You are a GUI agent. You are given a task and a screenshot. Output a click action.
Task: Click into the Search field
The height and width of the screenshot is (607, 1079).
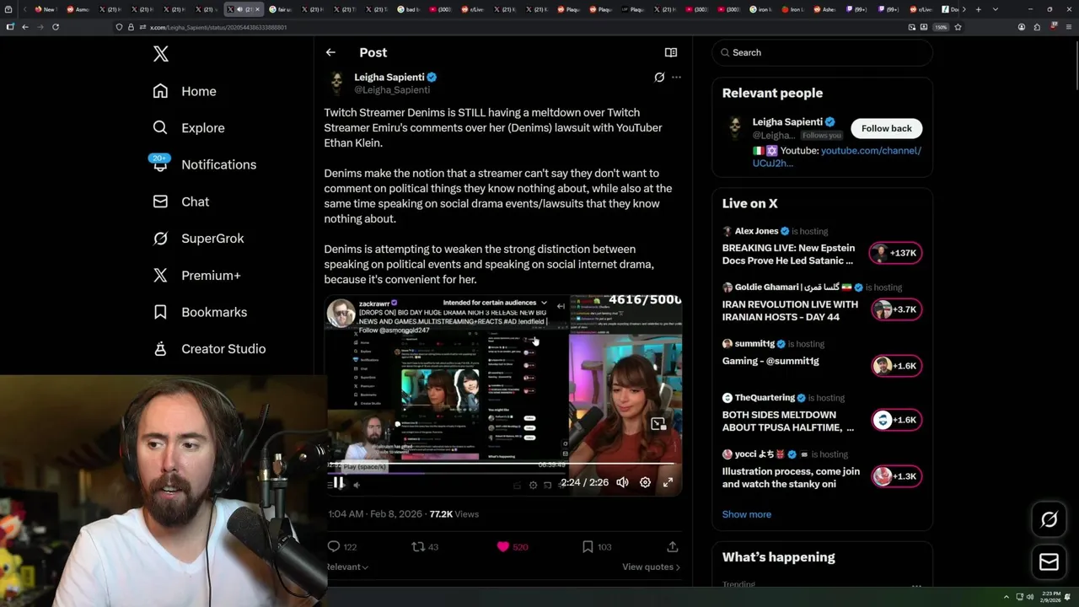click(x=823, y=52)
